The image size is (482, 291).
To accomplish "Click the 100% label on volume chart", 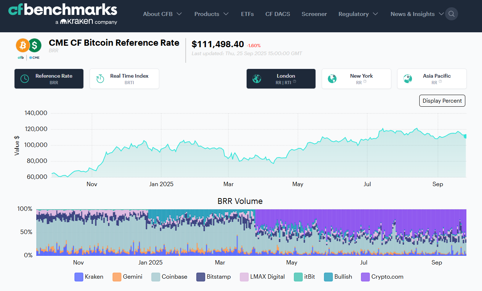I will pos(25,209).
